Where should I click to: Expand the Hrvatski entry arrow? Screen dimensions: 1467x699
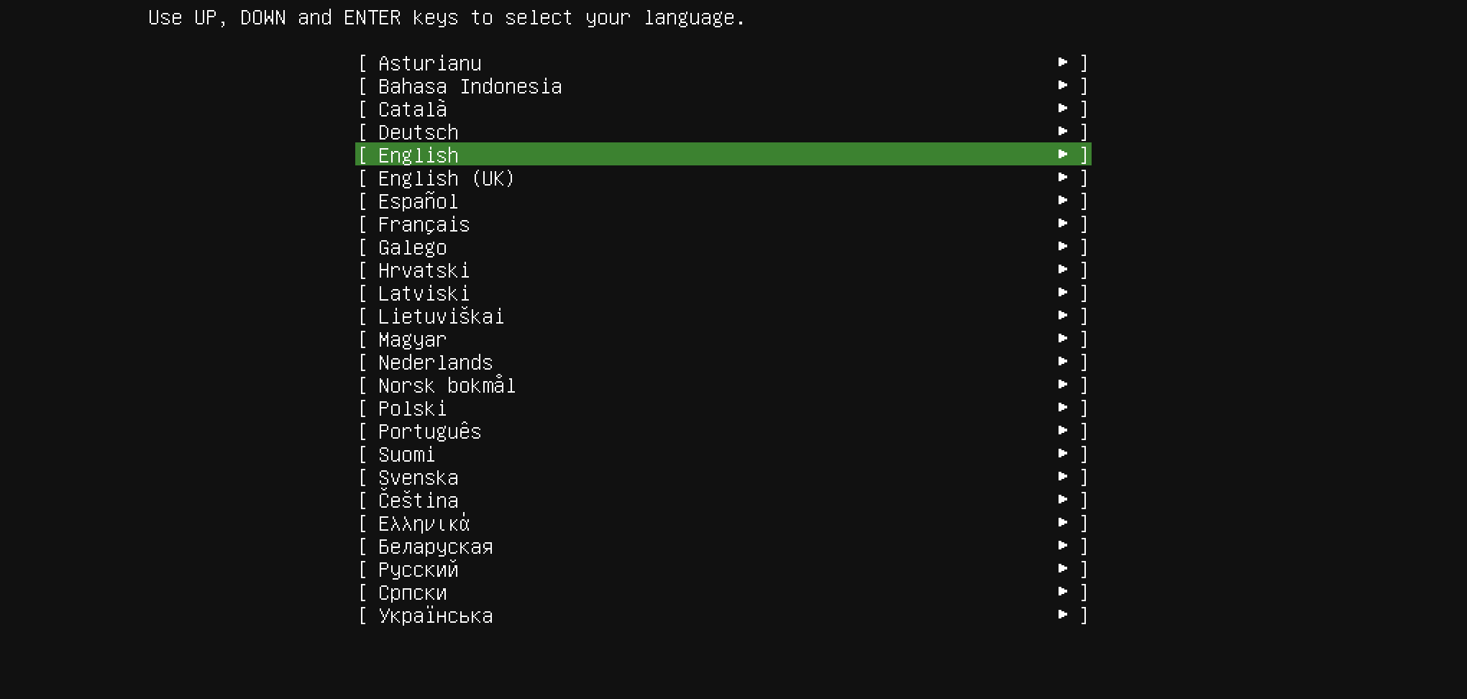tap(1063, 270)
